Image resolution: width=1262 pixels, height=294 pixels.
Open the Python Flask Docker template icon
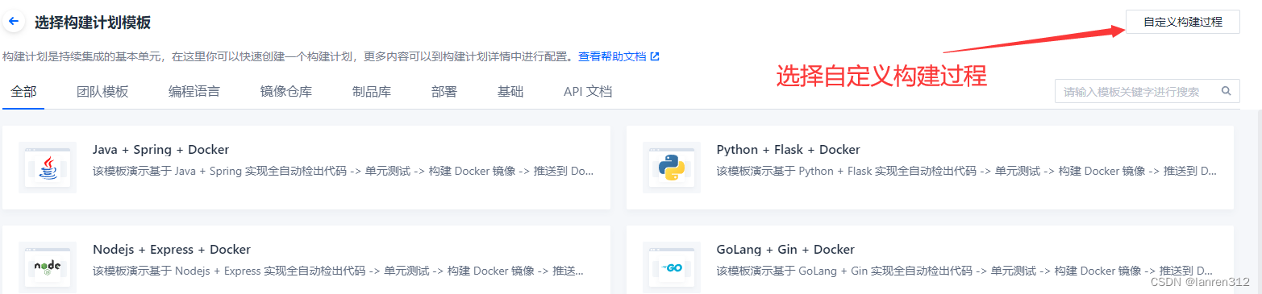tap(672, 167)
